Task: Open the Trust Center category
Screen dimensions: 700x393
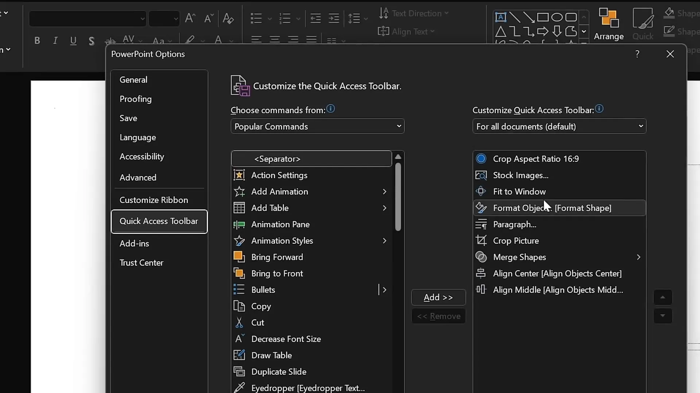Action: pos(159,263)
